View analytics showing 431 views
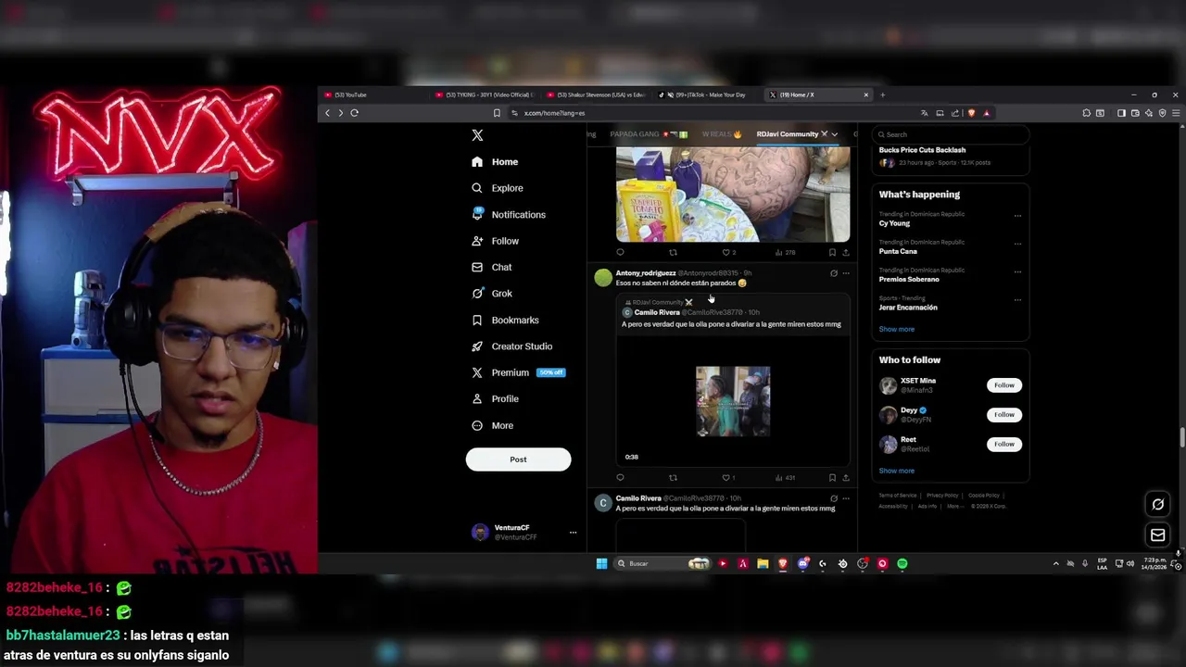1186x667 pixels. [x=785, y=478]
